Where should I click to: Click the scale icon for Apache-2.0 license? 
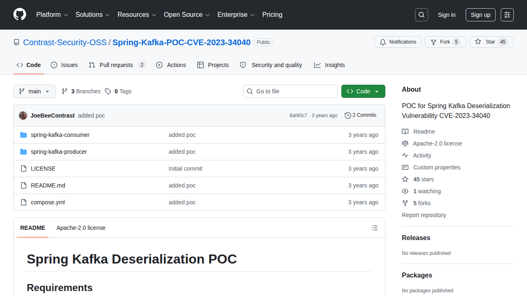[x=405, y=143]
